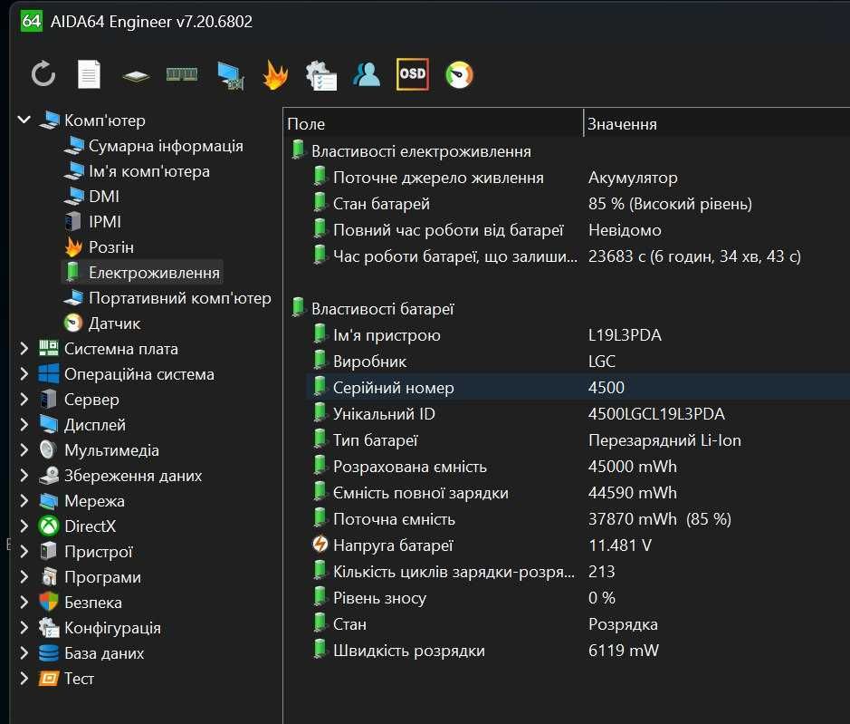850x724 pixels.
Task: Collapse the Комп'ютер tree node
Action: 24,120
